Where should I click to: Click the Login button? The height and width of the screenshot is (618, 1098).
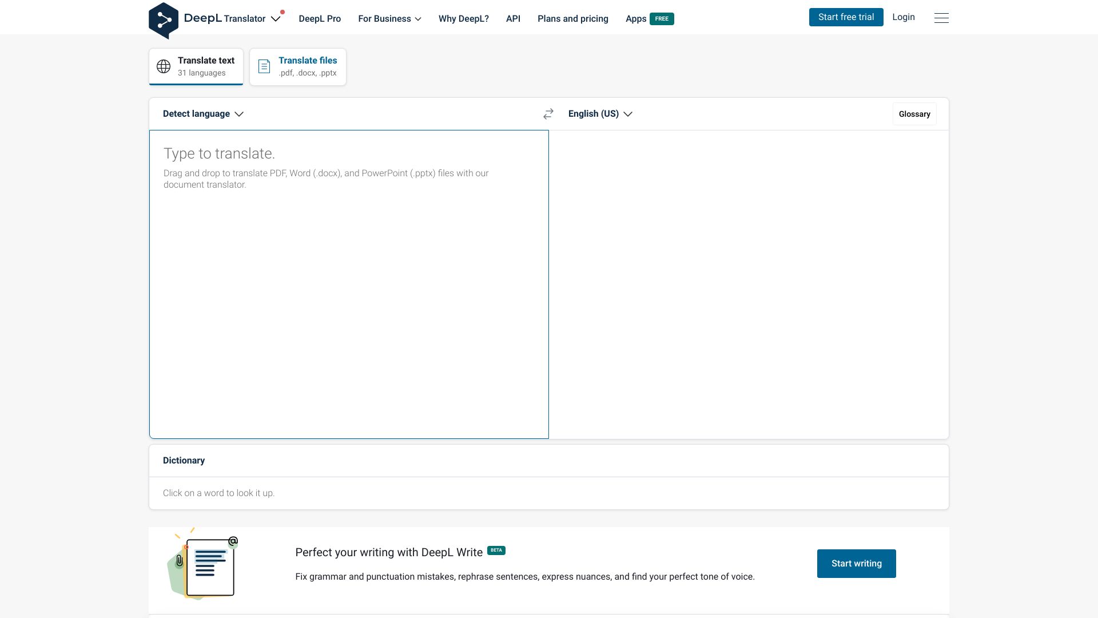pyautogui.click(x=904, y=17)
